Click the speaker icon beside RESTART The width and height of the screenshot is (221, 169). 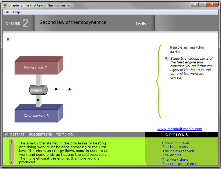[x=6, y=134]
